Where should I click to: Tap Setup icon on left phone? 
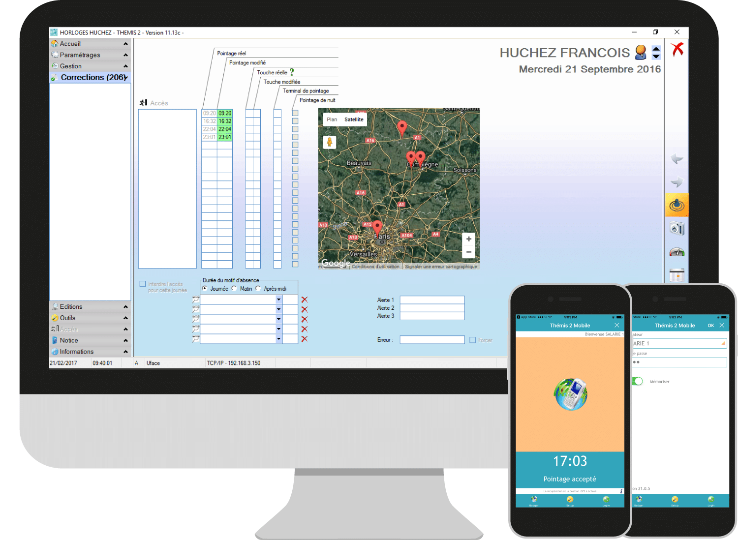570,500
